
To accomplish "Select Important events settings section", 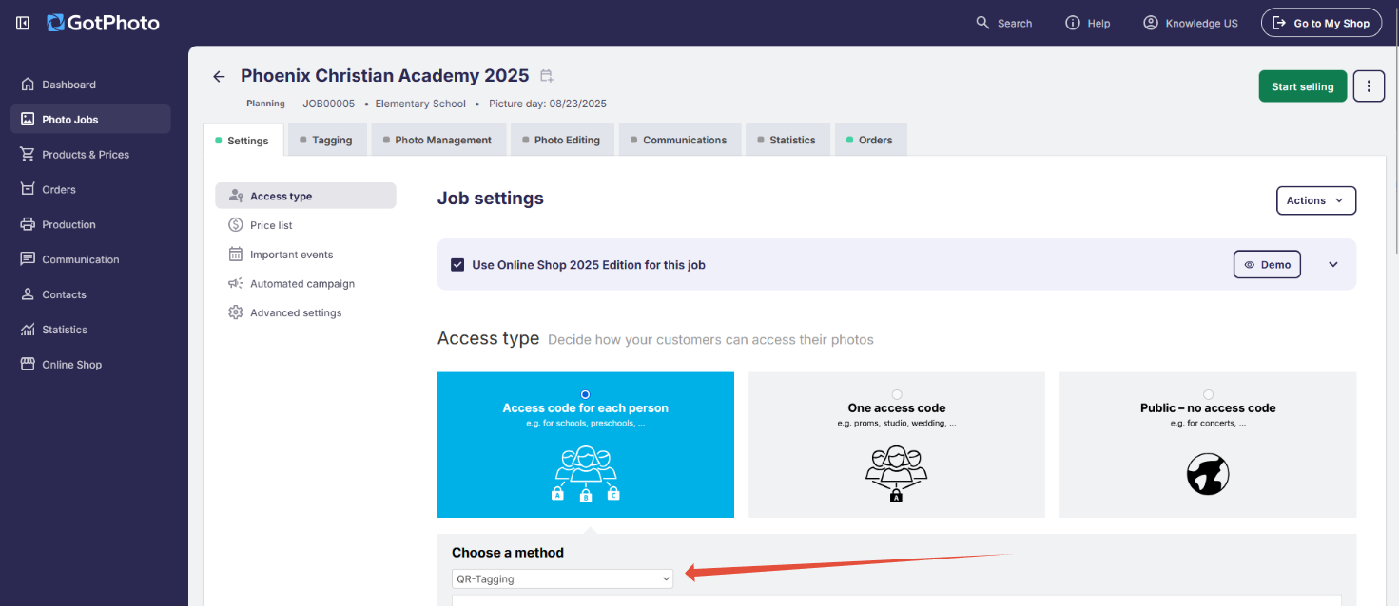I will 305,255.
